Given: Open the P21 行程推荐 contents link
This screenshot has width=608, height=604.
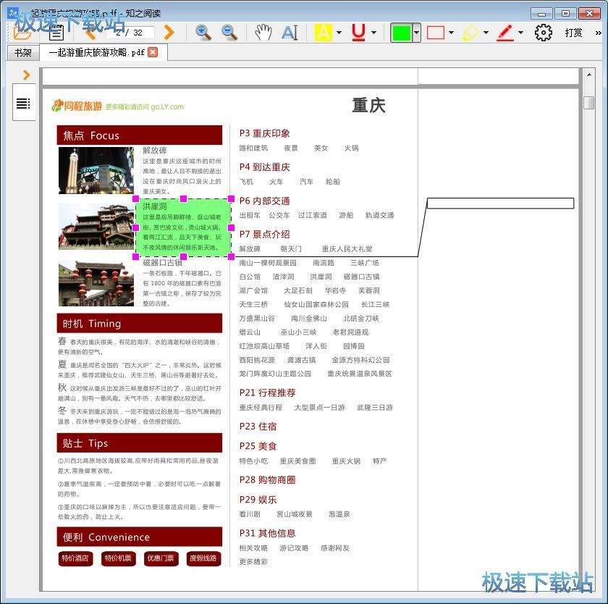Looking at the screenshot, I should click(x=268, y=393).
